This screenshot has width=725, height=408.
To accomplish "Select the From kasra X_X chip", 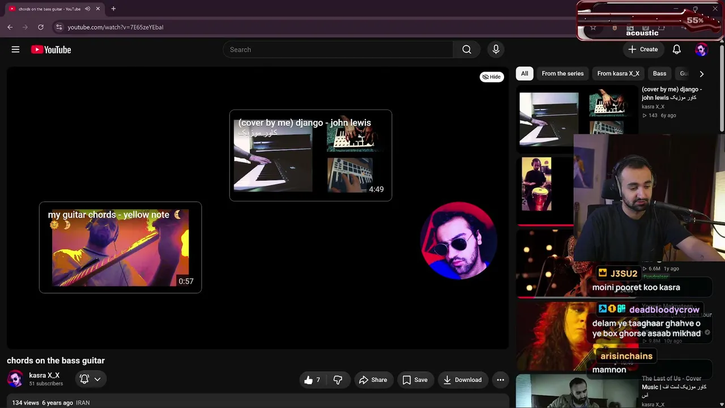I will pos(618,74).
